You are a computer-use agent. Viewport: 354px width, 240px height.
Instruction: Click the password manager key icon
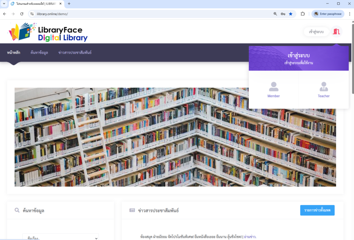(x=283, y=14)
